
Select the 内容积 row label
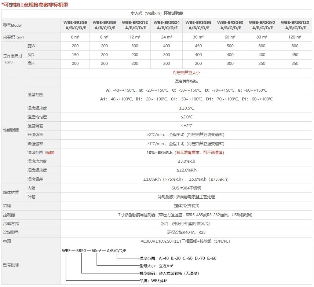(x=13, y=37)
